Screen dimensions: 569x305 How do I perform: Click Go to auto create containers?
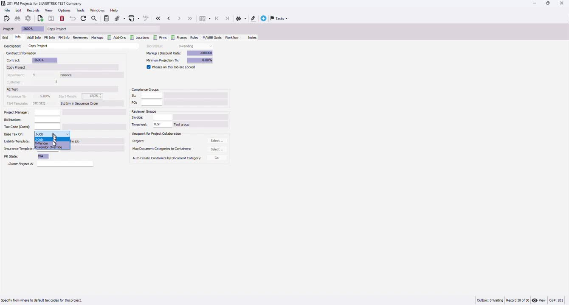click(x=217, y=158)
